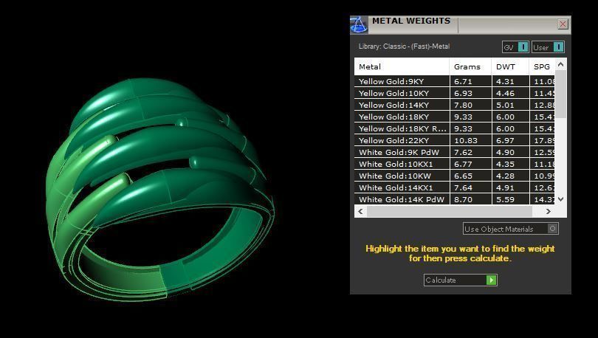Select the White Gold:14K PdW row
The height and width of the screenshot is (338, 598).
(455, 199)
